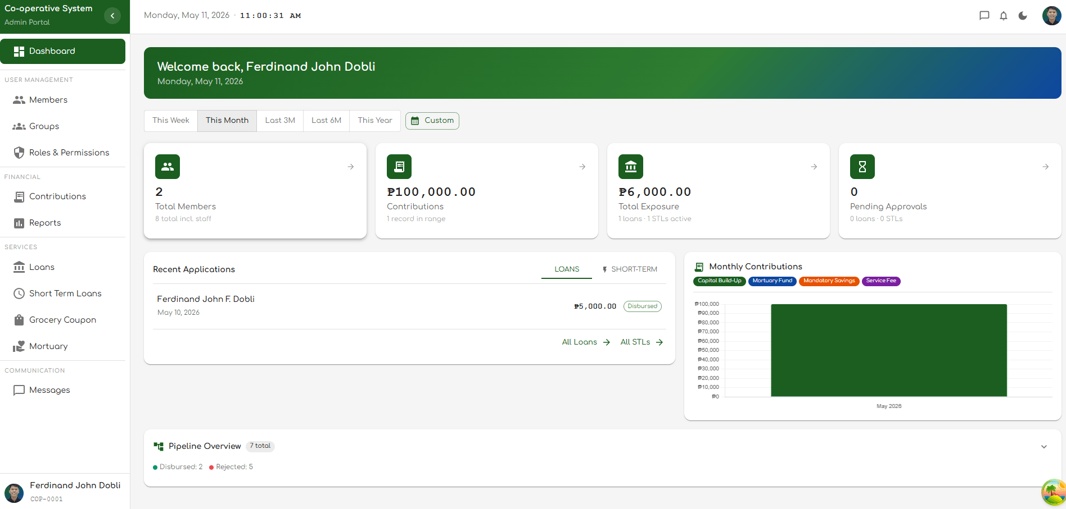This screenshot has height=509, width=1066.
Task: Open profile avatar in header
Action: pos(1051,16)
